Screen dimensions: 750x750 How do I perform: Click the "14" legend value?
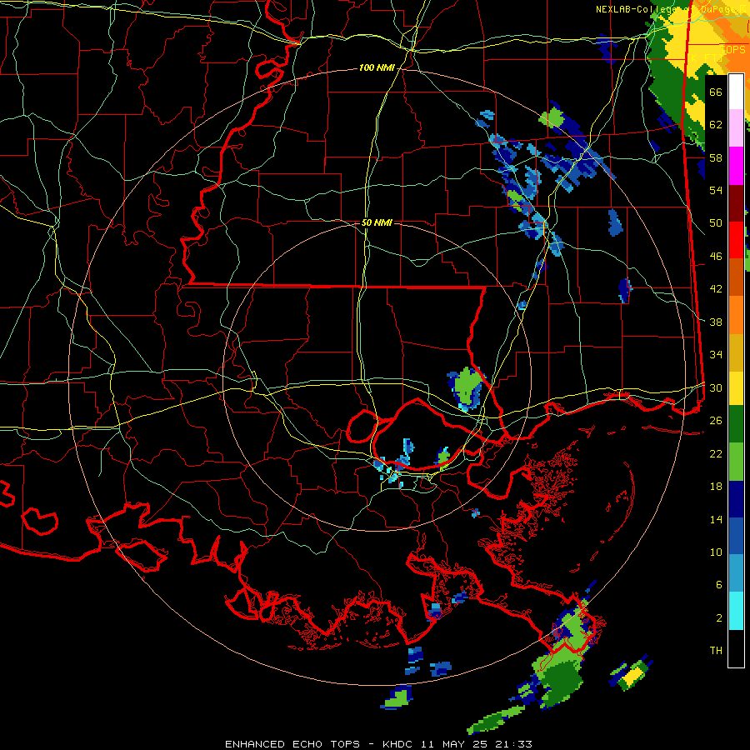716,519
